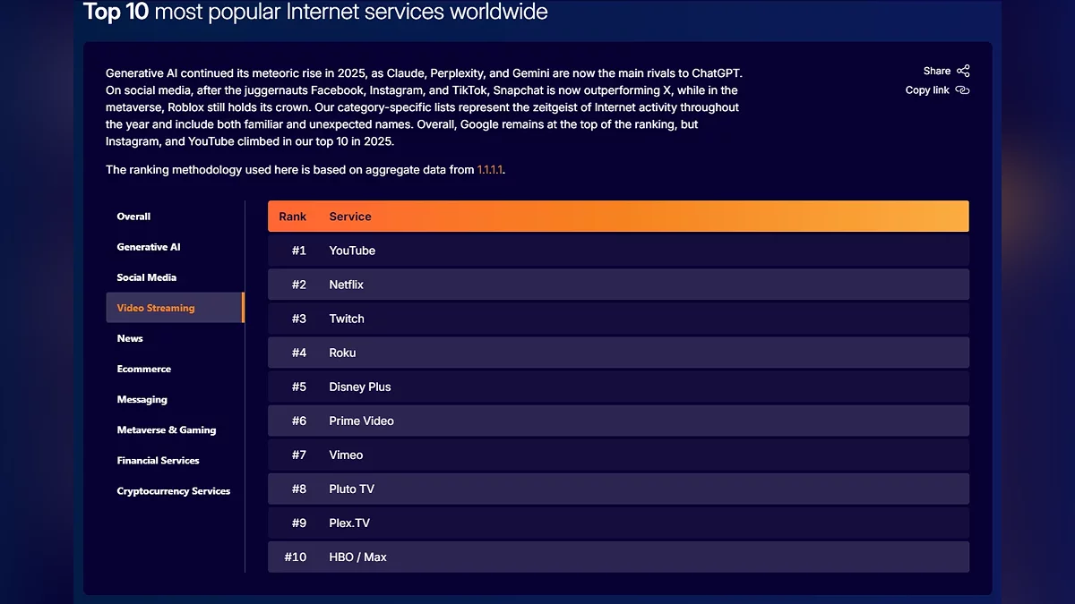This screenshot has width=1075, height=604.
Task: Switch to the Overall category
Action: pos(133,217)
